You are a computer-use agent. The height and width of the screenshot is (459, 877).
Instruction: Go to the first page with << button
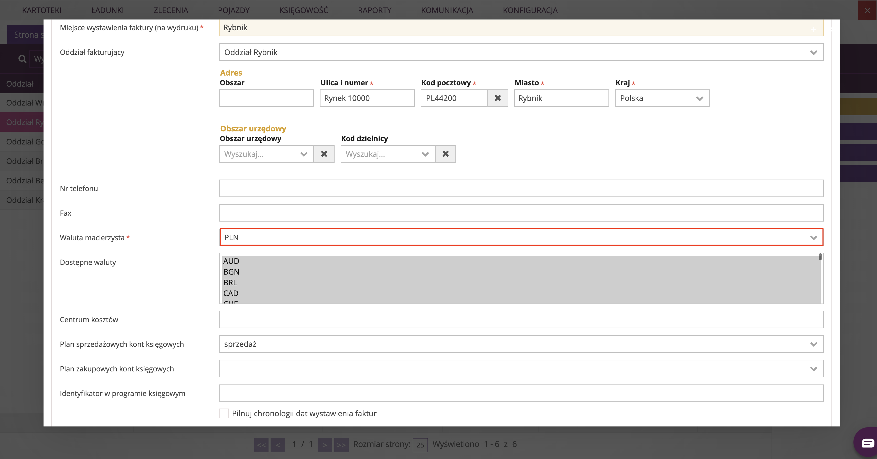261,445
